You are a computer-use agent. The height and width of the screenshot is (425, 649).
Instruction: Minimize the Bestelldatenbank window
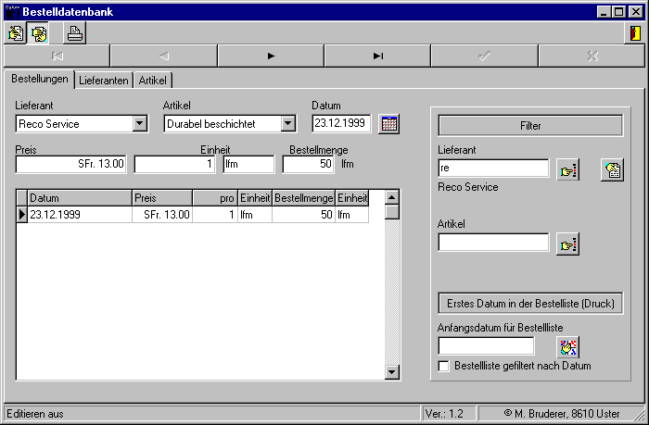[604, 12]
